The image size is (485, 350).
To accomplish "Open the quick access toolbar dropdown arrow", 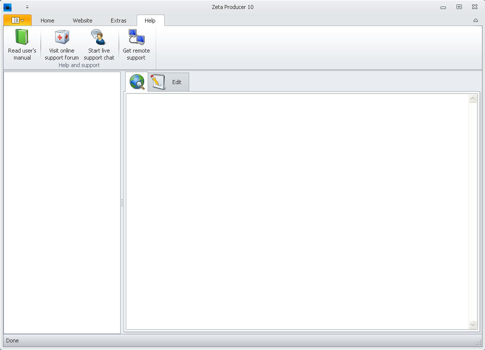I will click(x=27, y=7).
